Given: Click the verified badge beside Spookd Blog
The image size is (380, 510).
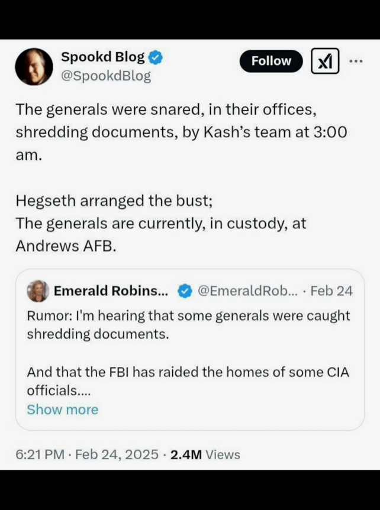Looking at the screenshot, I should [x=156, y=57].
